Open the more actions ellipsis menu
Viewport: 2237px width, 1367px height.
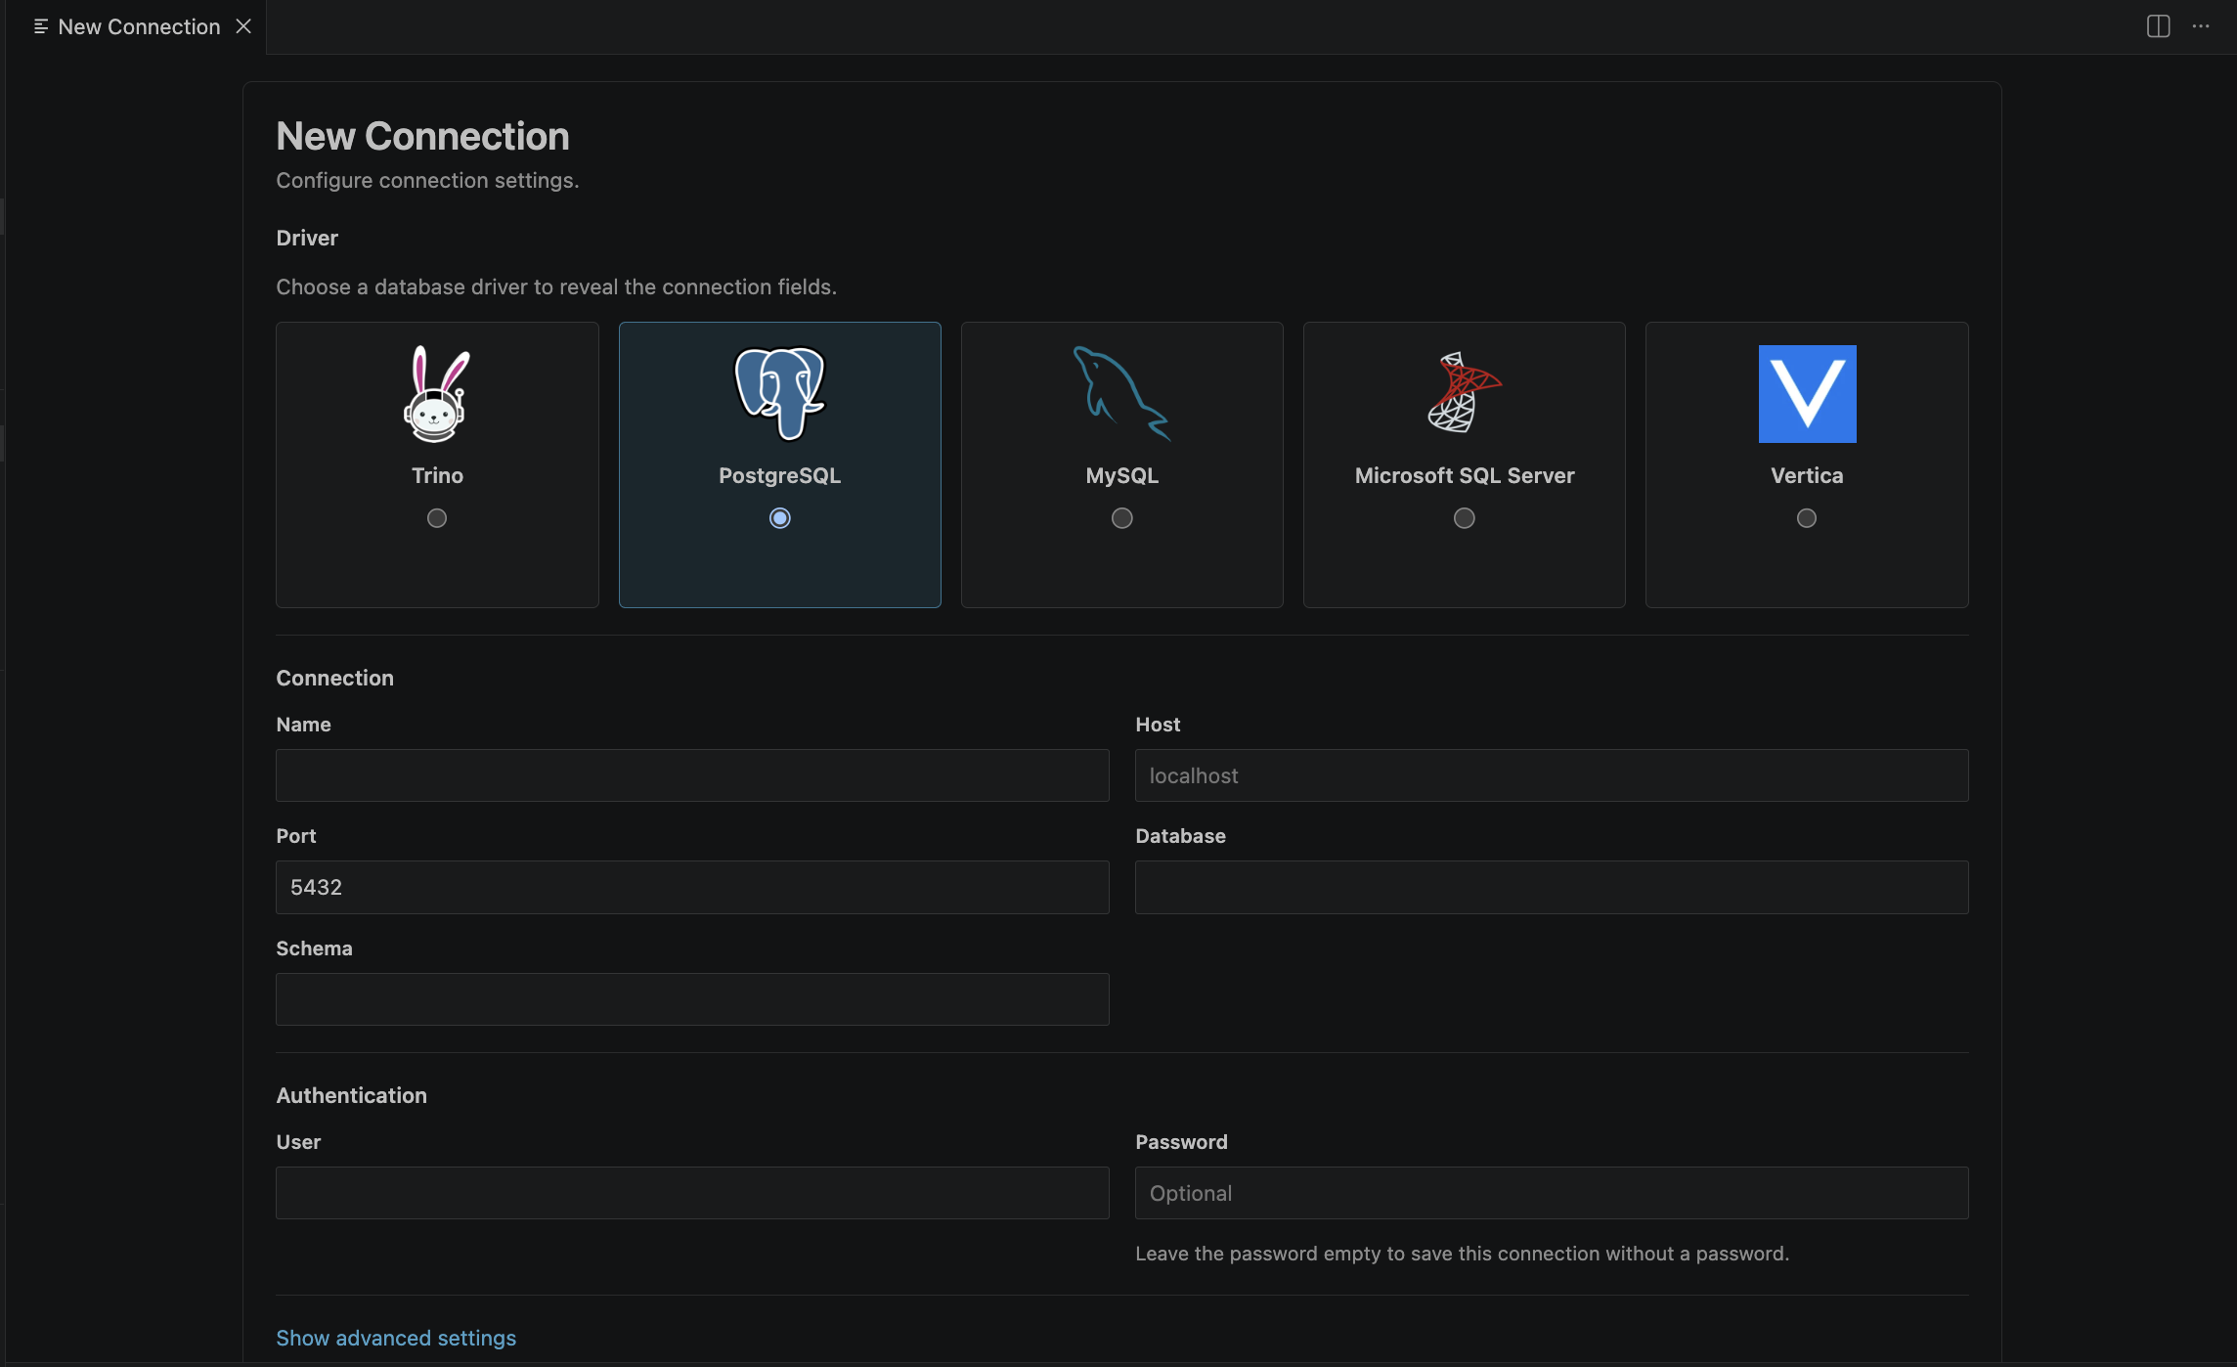[2202, 26]
